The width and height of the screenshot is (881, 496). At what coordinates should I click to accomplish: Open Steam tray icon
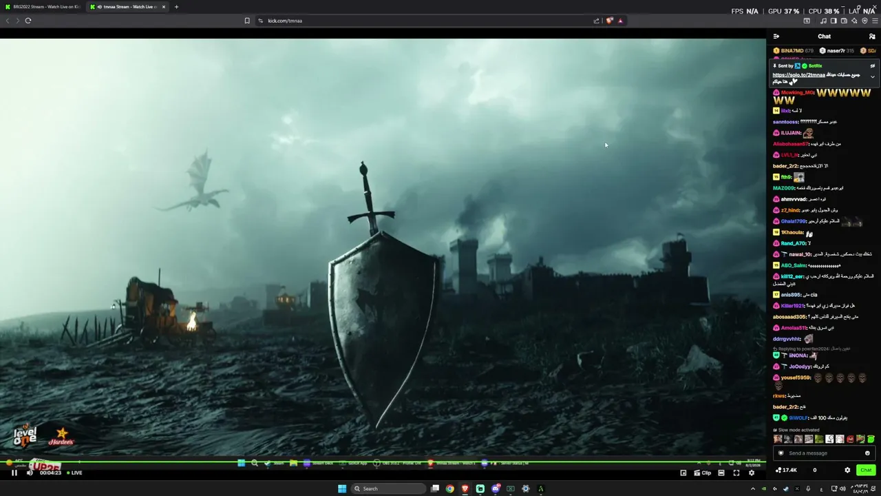[785, 489]
